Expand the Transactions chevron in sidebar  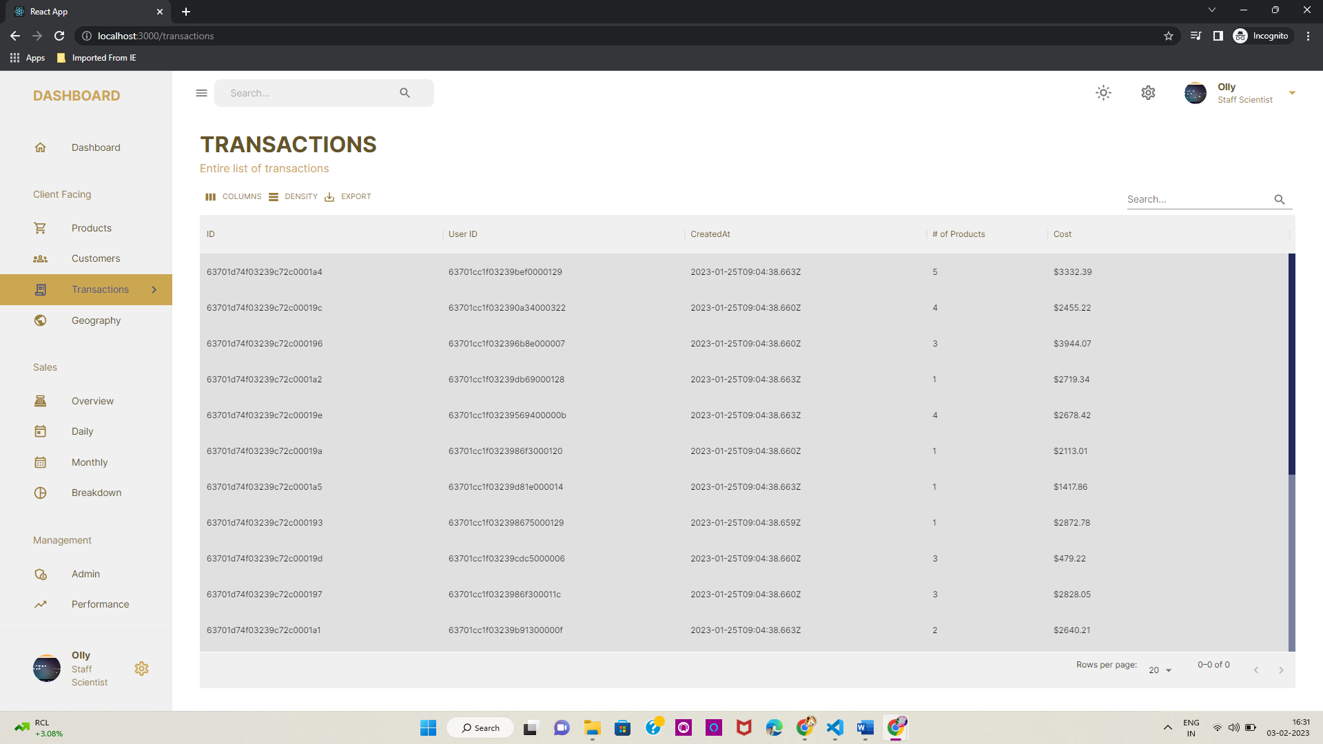(x=154, y=289)
